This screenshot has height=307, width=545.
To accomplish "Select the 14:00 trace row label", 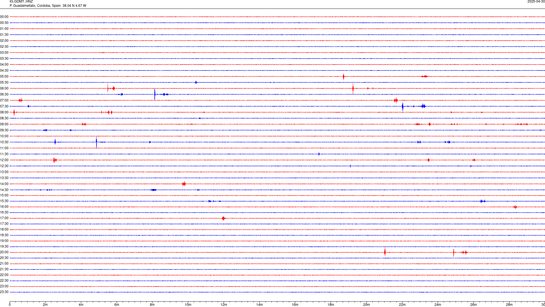I will click(4, 184).
